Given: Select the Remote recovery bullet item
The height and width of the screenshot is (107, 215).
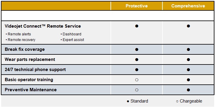Looking at the screenshot, I should [x=21, y=40].
